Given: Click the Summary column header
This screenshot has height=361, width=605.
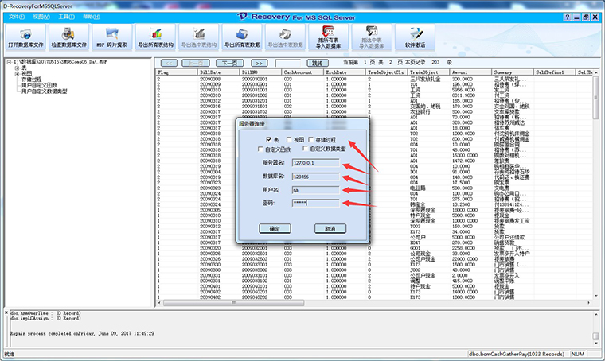Looking at the screenshot, I should (513, 72).
